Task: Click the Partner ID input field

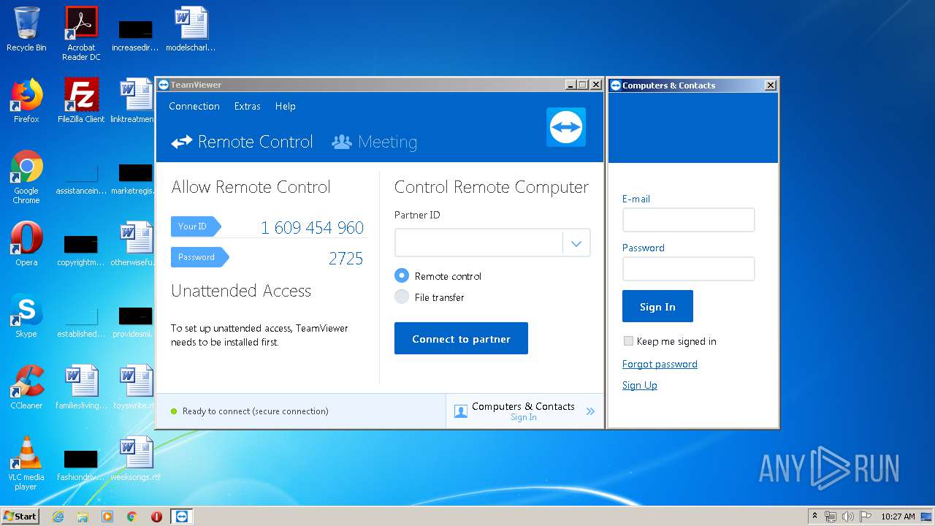Action: 478,243
